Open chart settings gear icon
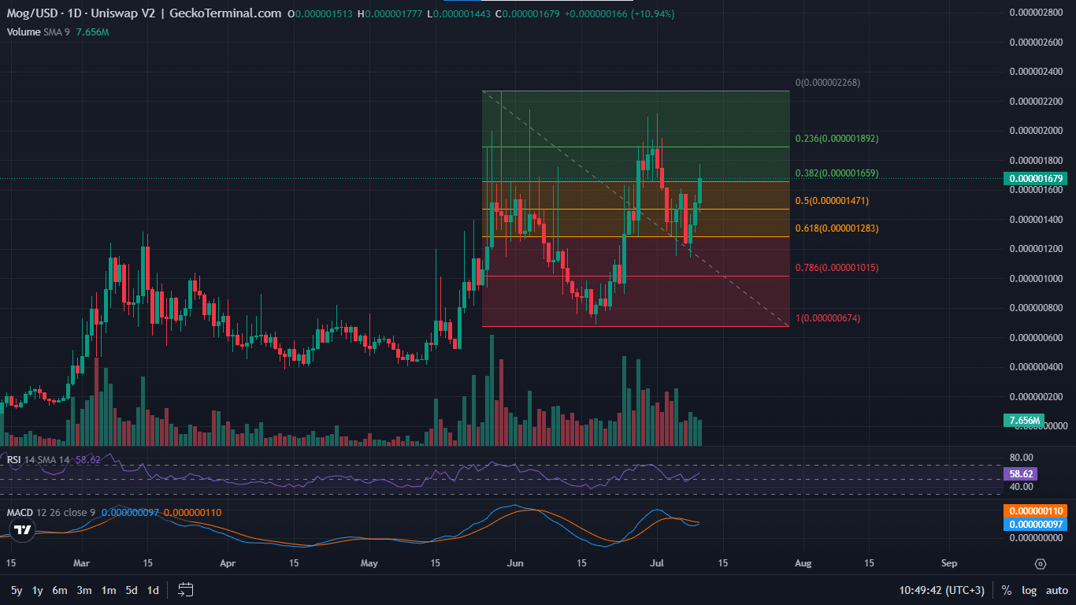Viewport: 1076px width, 605px height. pos(1040,564)
